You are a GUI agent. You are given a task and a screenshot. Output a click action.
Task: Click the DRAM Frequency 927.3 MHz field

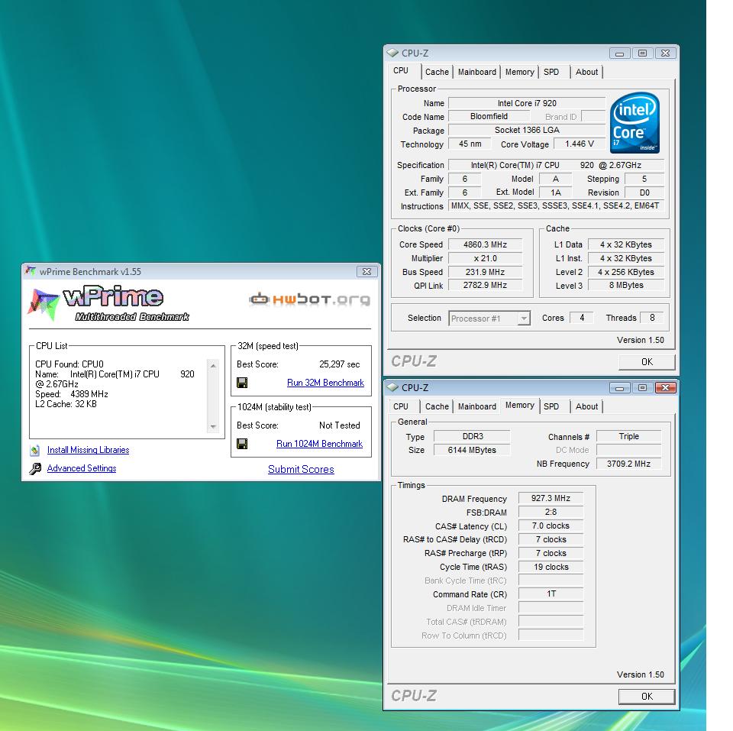551,499
